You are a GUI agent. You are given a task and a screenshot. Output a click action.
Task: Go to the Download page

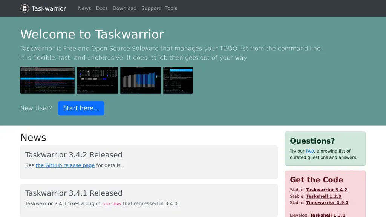(124, 8)
